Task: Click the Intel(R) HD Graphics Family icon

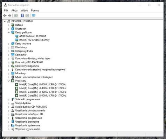Action: coord(16,40)
